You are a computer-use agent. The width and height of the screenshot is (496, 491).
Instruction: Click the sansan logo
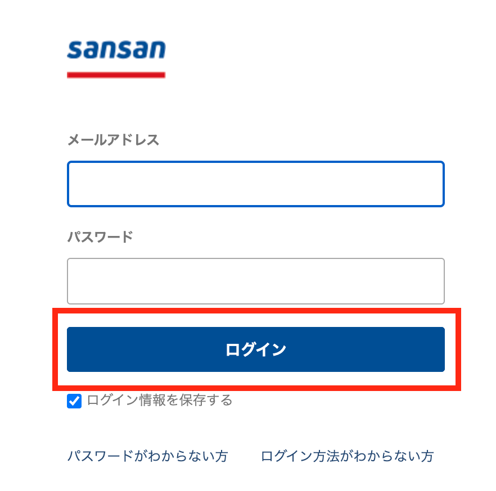(116, 50)
